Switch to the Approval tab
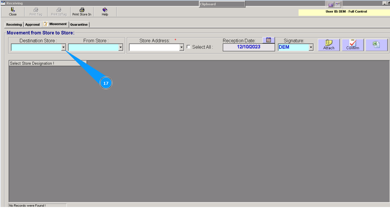This screenshot has height=208, width=390. pyautogui.click(x=32, y=25)
